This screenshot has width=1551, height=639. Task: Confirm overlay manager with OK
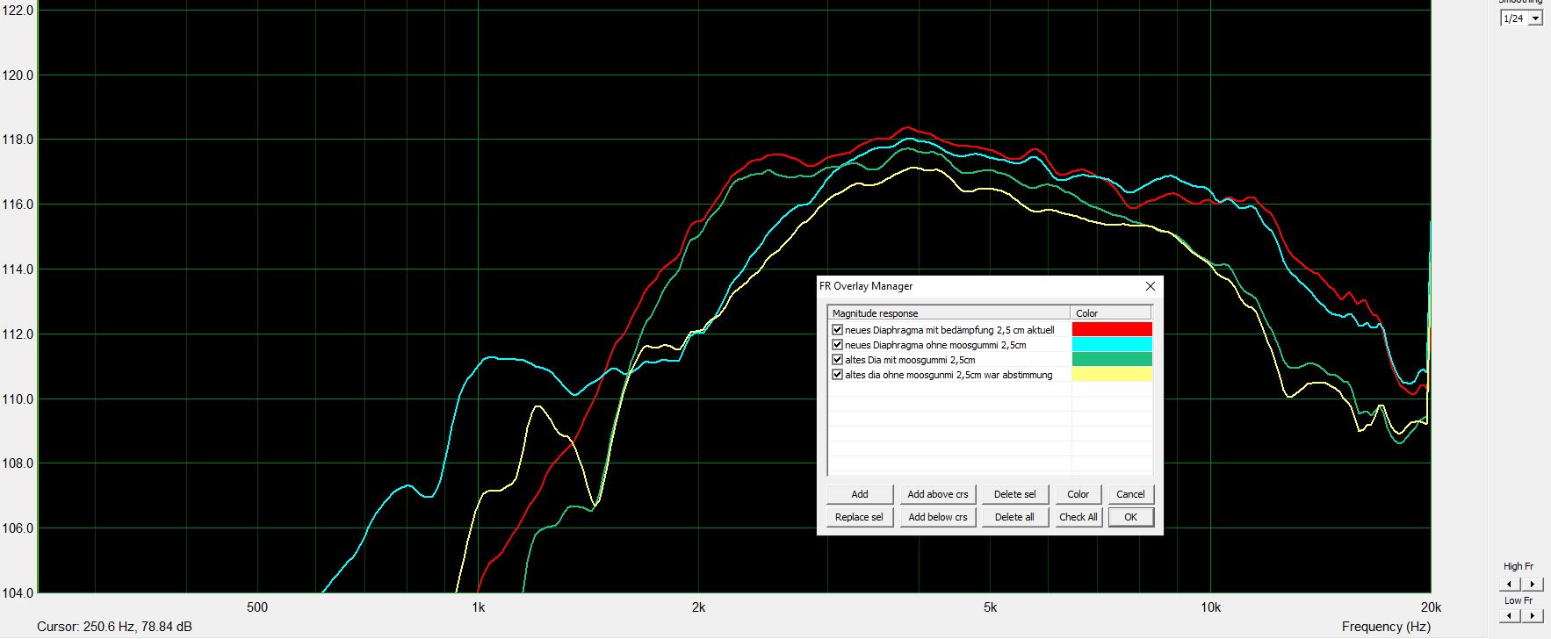point(1130,517)
